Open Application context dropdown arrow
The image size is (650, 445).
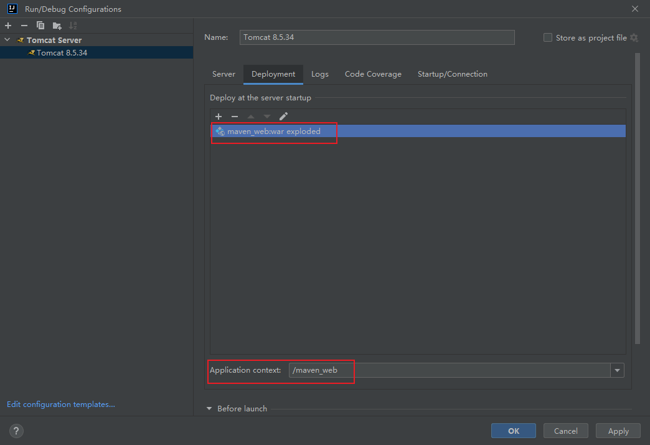pyautogui.click(x=617, y=370)
